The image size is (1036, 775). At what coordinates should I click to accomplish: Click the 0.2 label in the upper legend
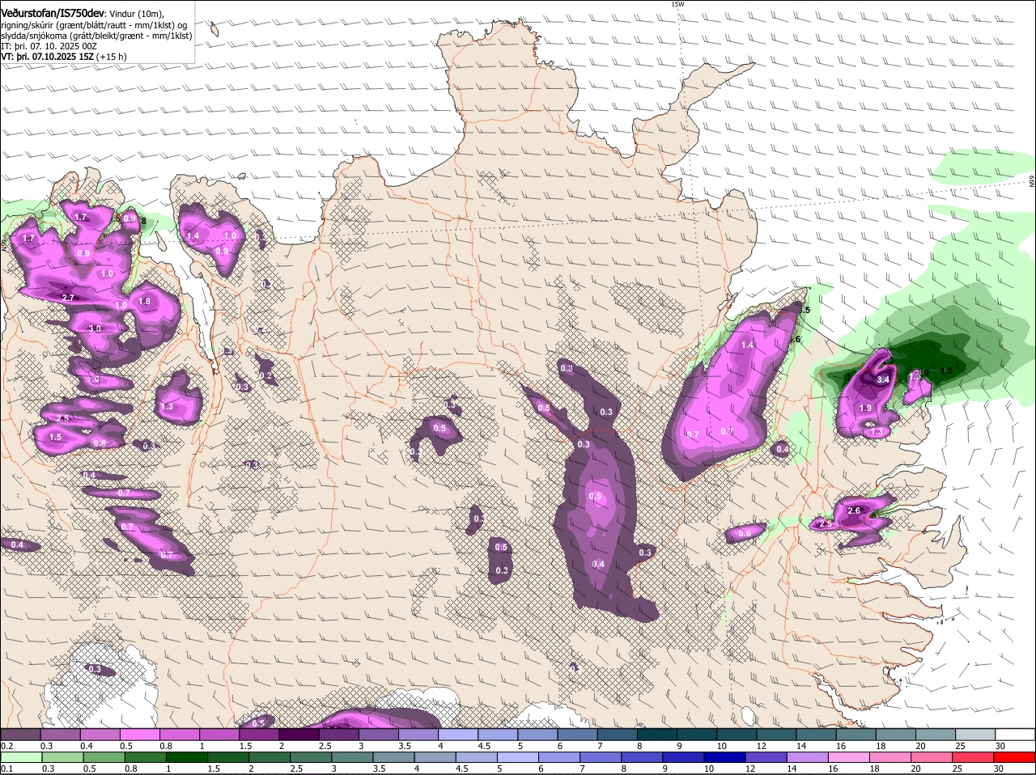click(x=6, y=745)
